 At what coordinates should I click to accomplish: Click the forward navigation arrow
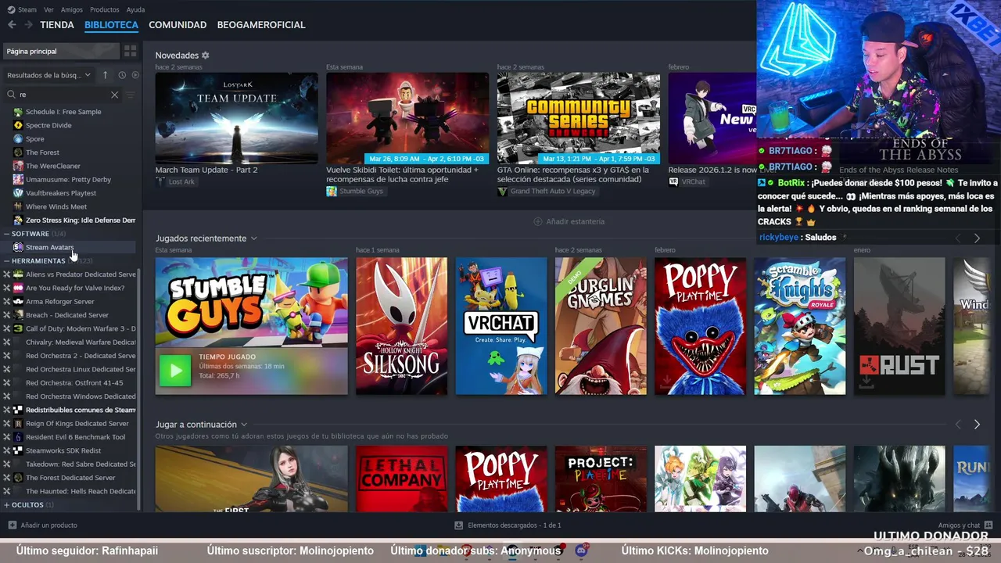[28, 25]
